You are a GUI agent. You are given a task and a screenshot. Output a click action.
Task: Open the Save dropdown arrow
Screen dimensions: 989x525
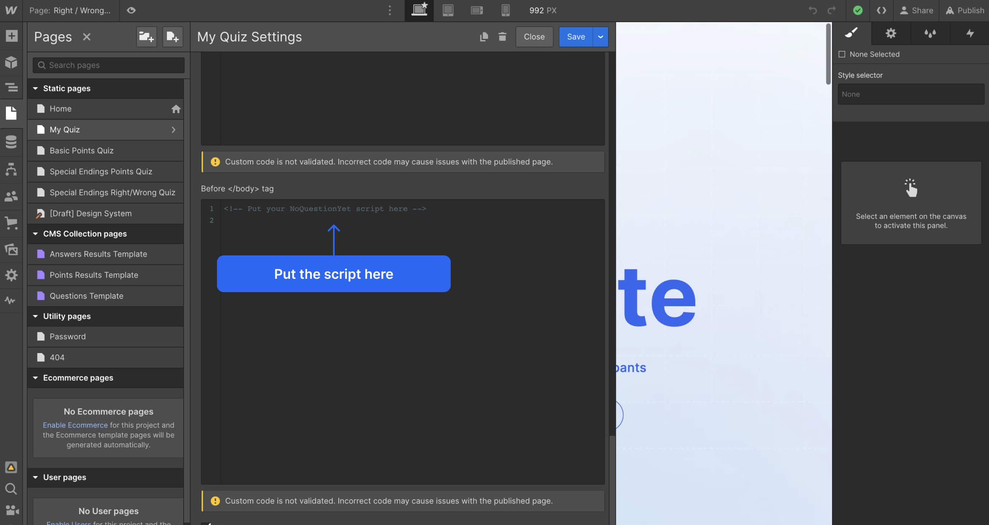(600, 37)
